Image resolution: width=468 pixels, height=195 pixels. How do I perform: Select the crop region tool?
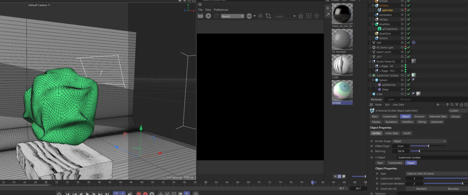click(268, 16)
